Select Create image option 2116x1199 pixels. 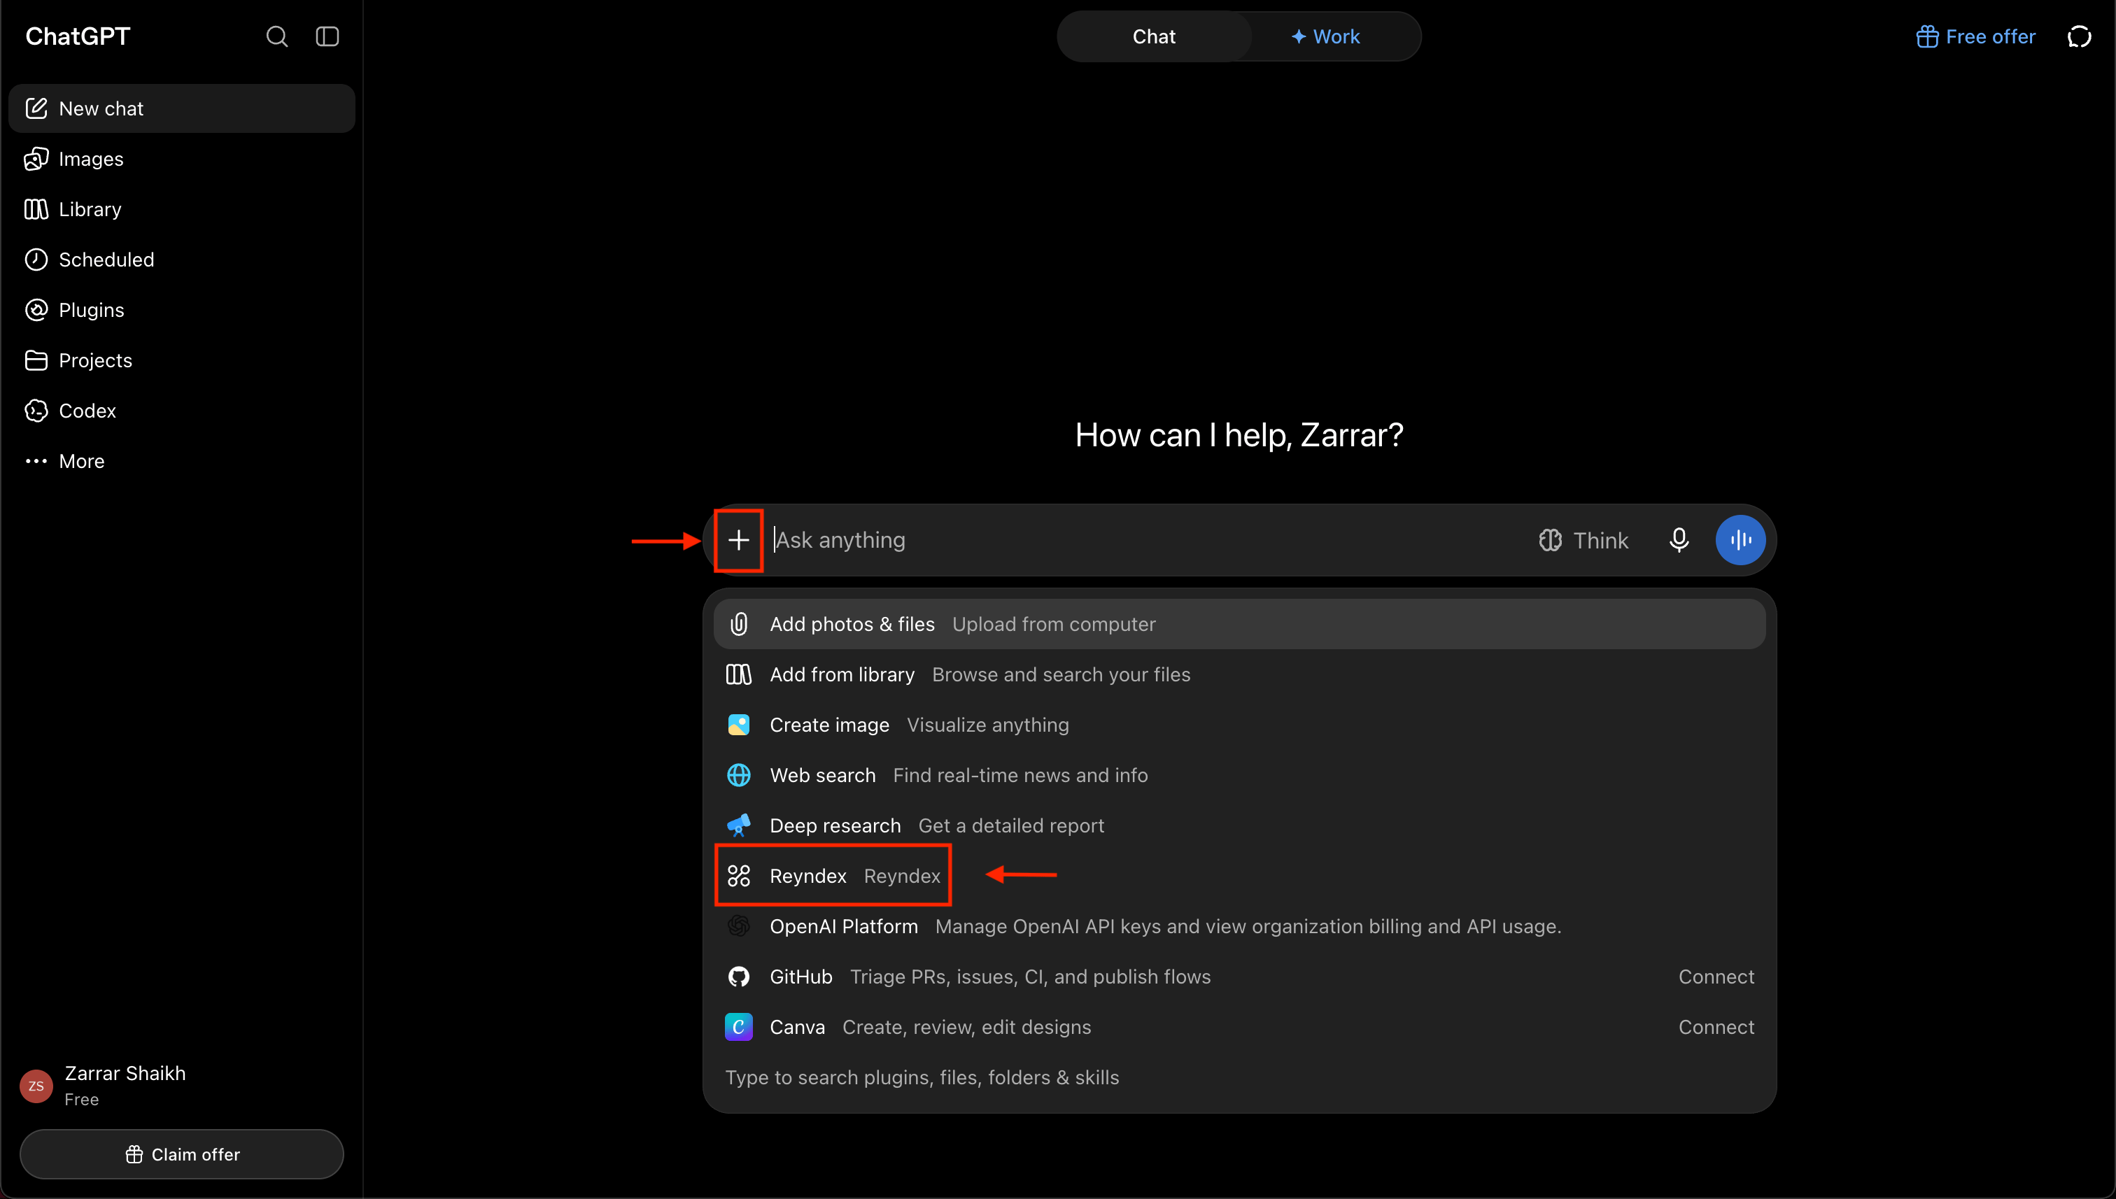pos(1240,725)
